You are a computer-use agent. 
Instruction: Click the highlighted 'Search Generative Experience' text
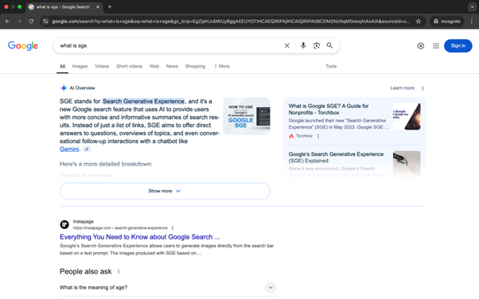pyautogui.click(x=143, y=101)
